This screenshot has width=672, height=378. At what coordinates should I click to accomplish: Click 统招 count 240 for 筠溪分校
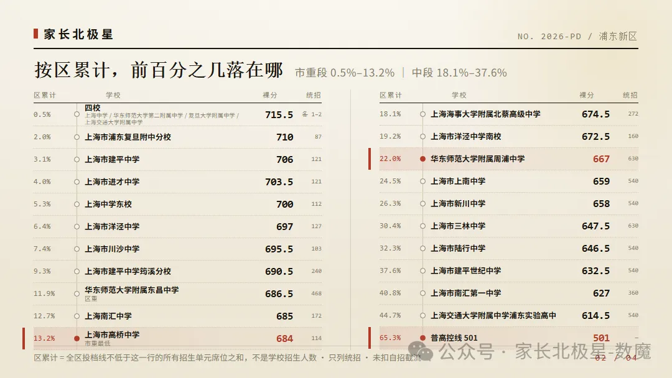pos(316,271)
